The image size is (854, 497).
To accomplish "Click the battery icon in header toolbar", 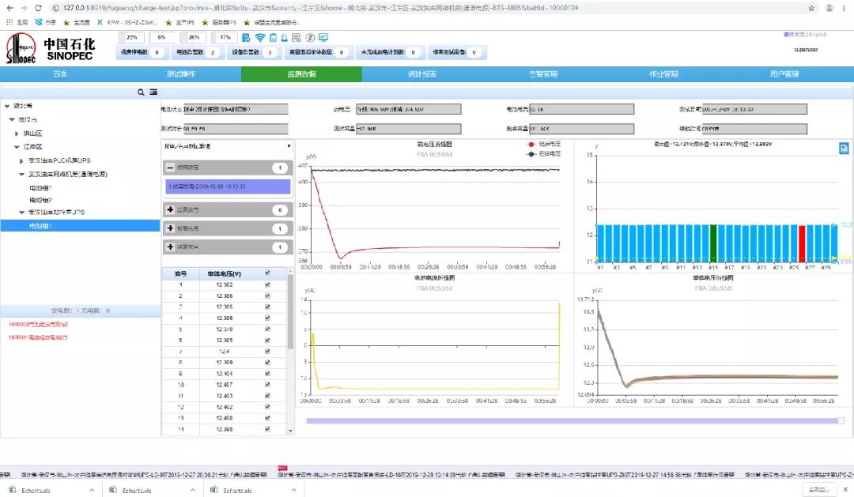I will point(273,38).
